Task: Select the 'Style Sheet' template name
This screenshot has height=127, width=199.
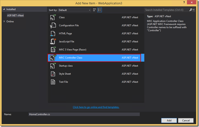Action: [x=65, y=74]
